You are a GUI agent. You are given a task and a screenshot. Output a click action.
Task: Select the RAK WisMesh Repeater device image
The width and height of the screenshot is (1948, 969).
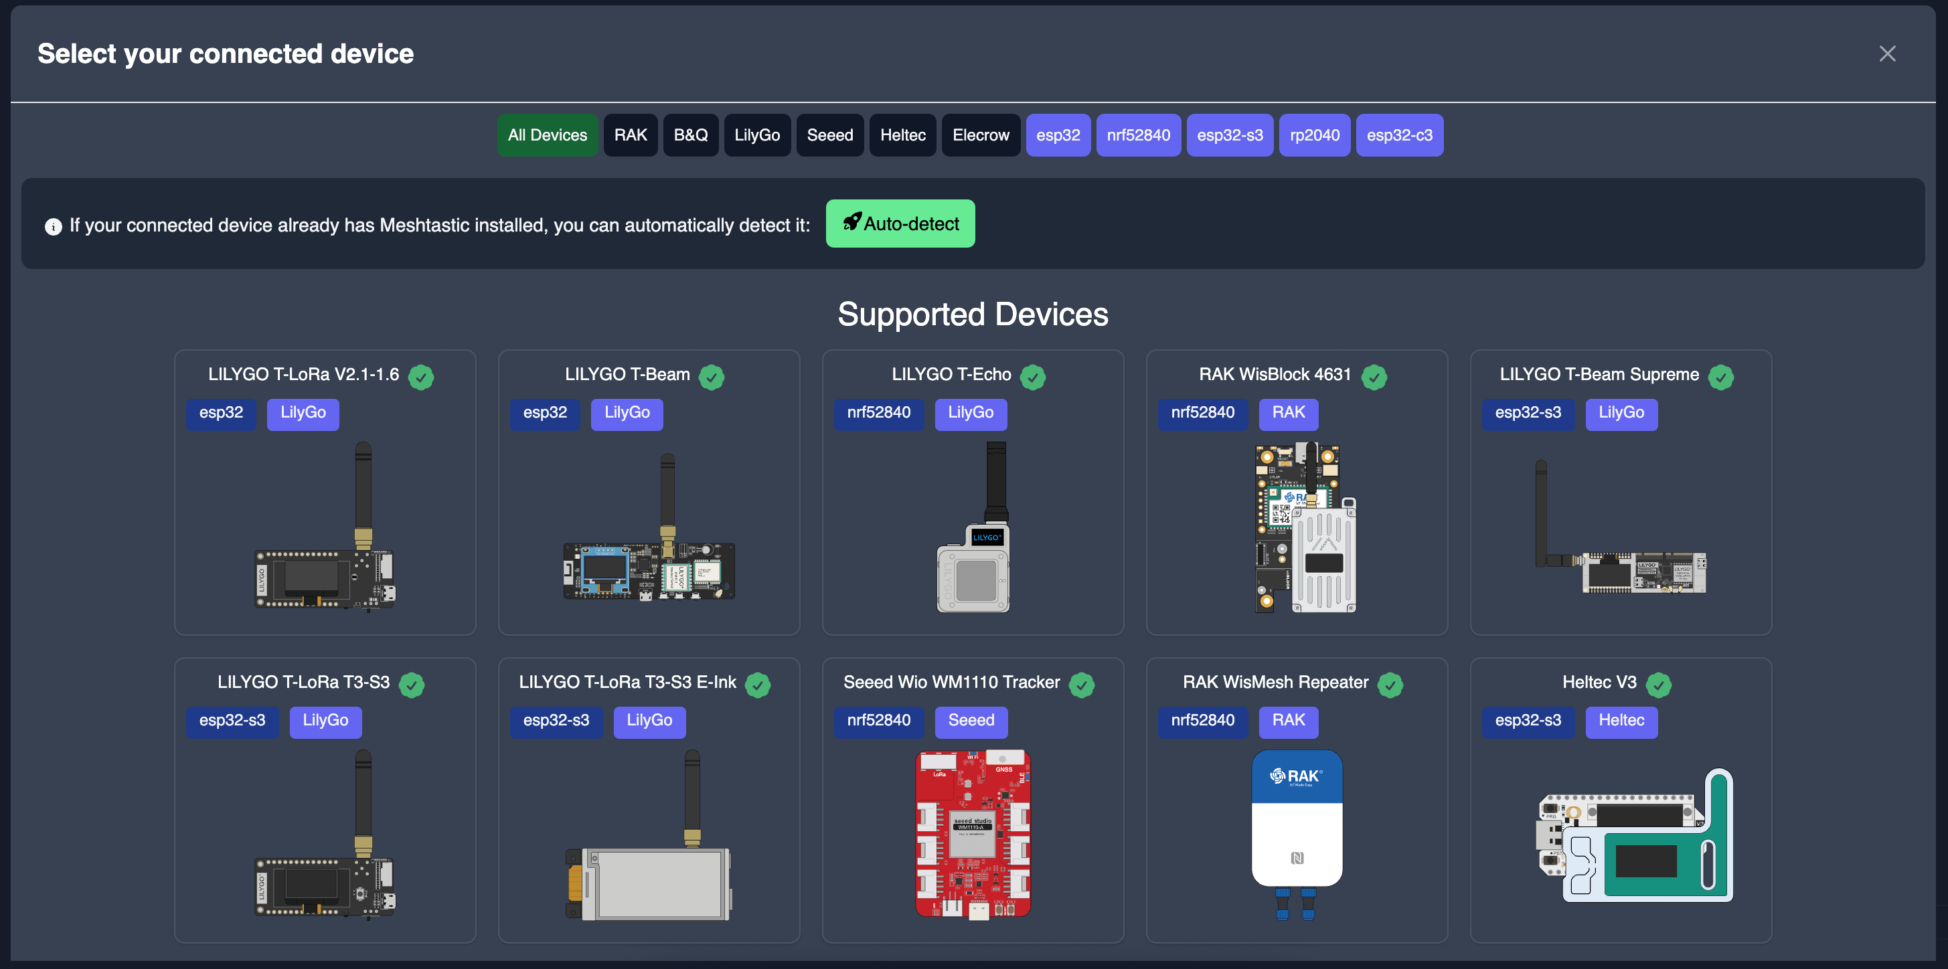pos(1297,834)
